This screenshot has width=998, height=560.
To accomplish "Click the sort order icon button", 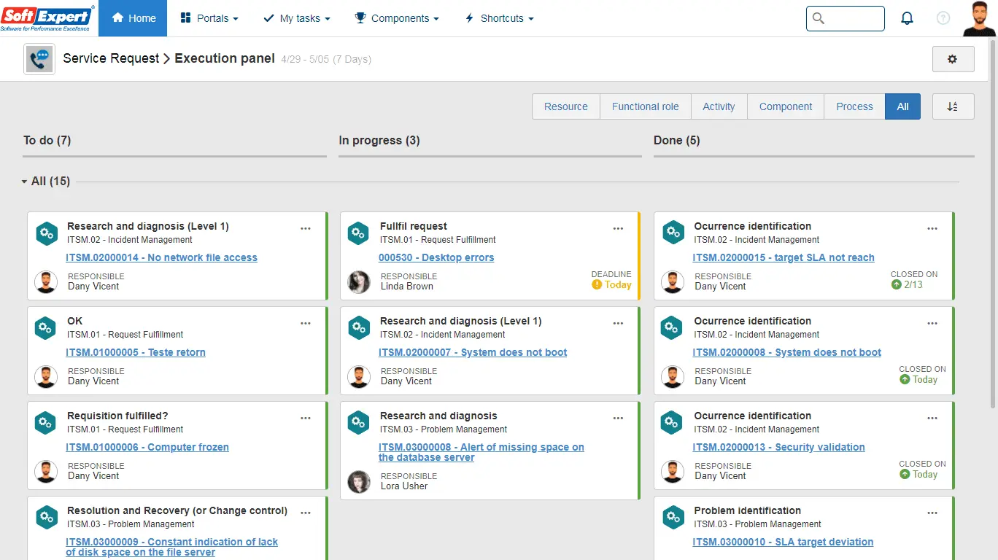I will pos(953,106).
